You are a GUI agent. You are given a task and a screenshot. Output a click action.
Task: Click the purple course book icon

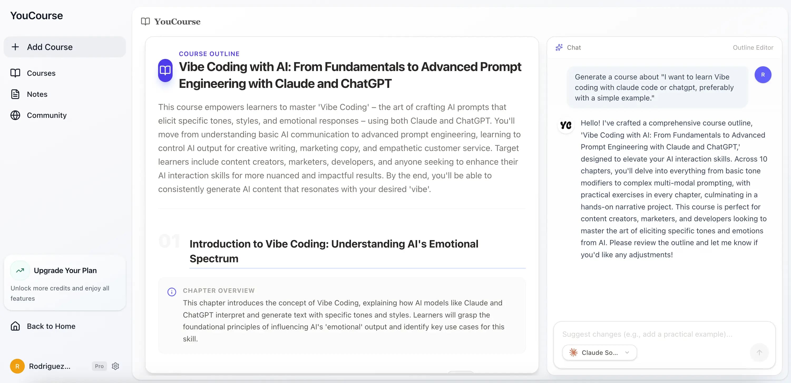165,70
